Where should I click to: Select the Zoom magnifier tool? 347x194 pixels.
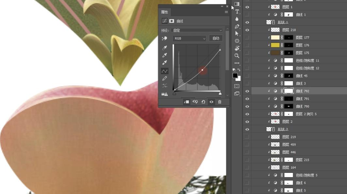(237, 56)
